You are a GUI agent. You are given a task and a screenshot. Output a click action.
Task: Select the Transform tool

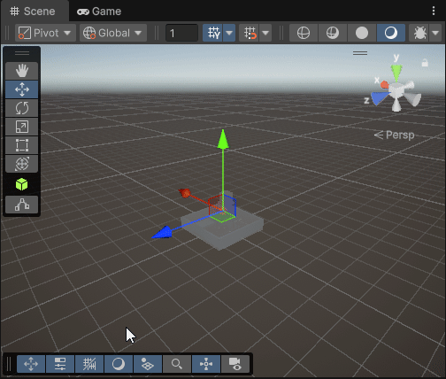pyautogui.click(x=22, y=164)
